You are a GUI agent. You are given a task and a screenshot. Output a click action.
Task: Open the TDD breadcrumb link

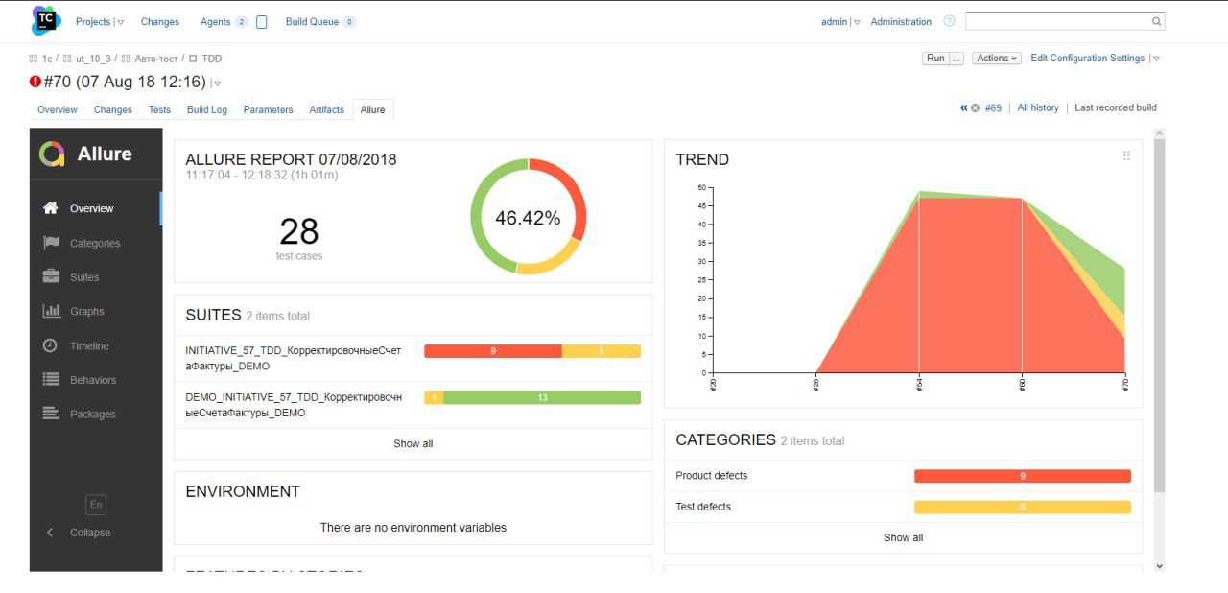click(x=211, y=59)
